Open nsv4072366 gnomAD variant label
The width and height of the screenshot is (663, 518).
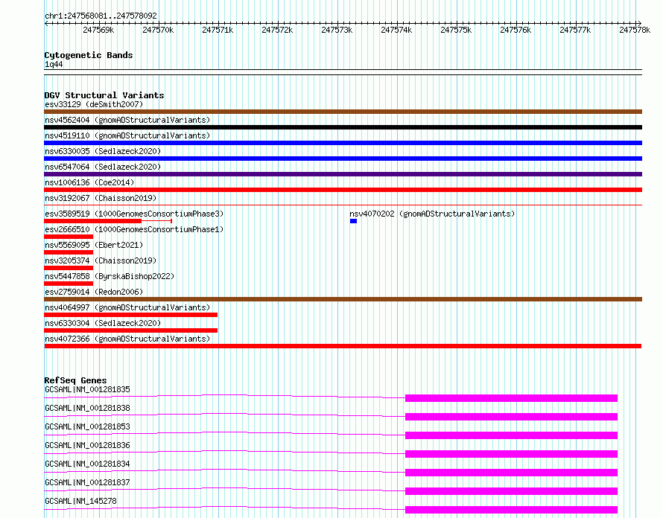click(127, 339)
